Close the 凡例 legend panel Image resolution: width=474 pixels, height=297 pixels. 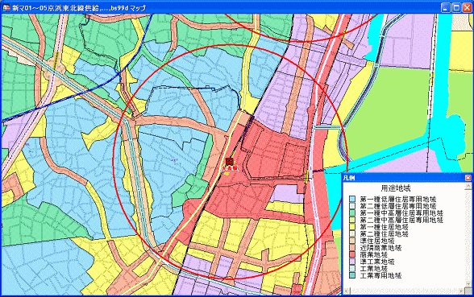pos(468,178)
